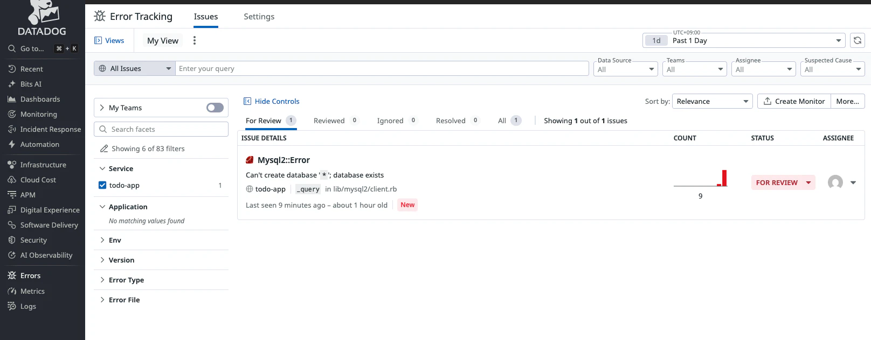Select the For Review tab
Image resolution: width=871 pixels, height=340 pixels.
point(271,121)
